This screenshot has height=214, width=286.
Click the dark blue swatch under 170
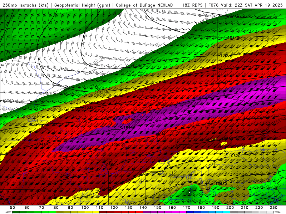pyautogui.click(x=190, y=212)
